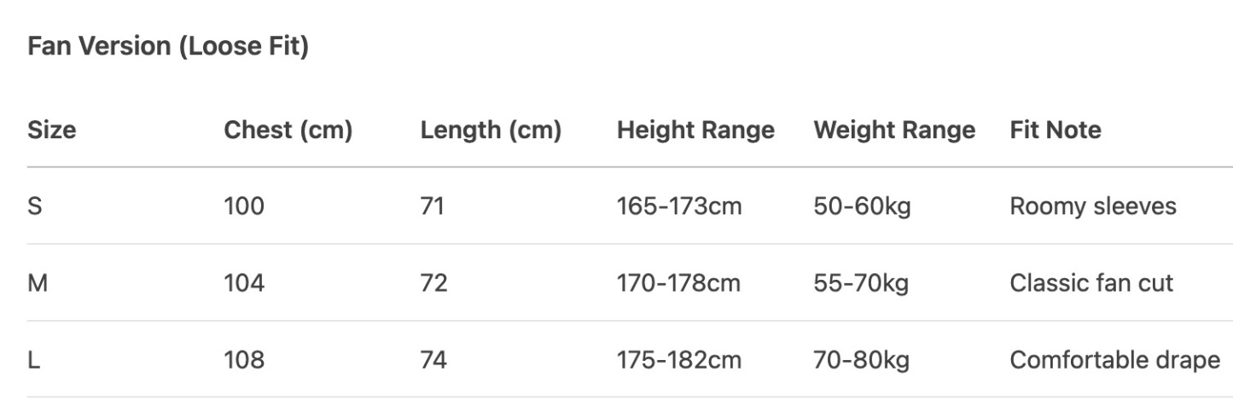This screenshot has width=1233, height=401.
Task: Click the size L row label
Action: click(33, 360)
